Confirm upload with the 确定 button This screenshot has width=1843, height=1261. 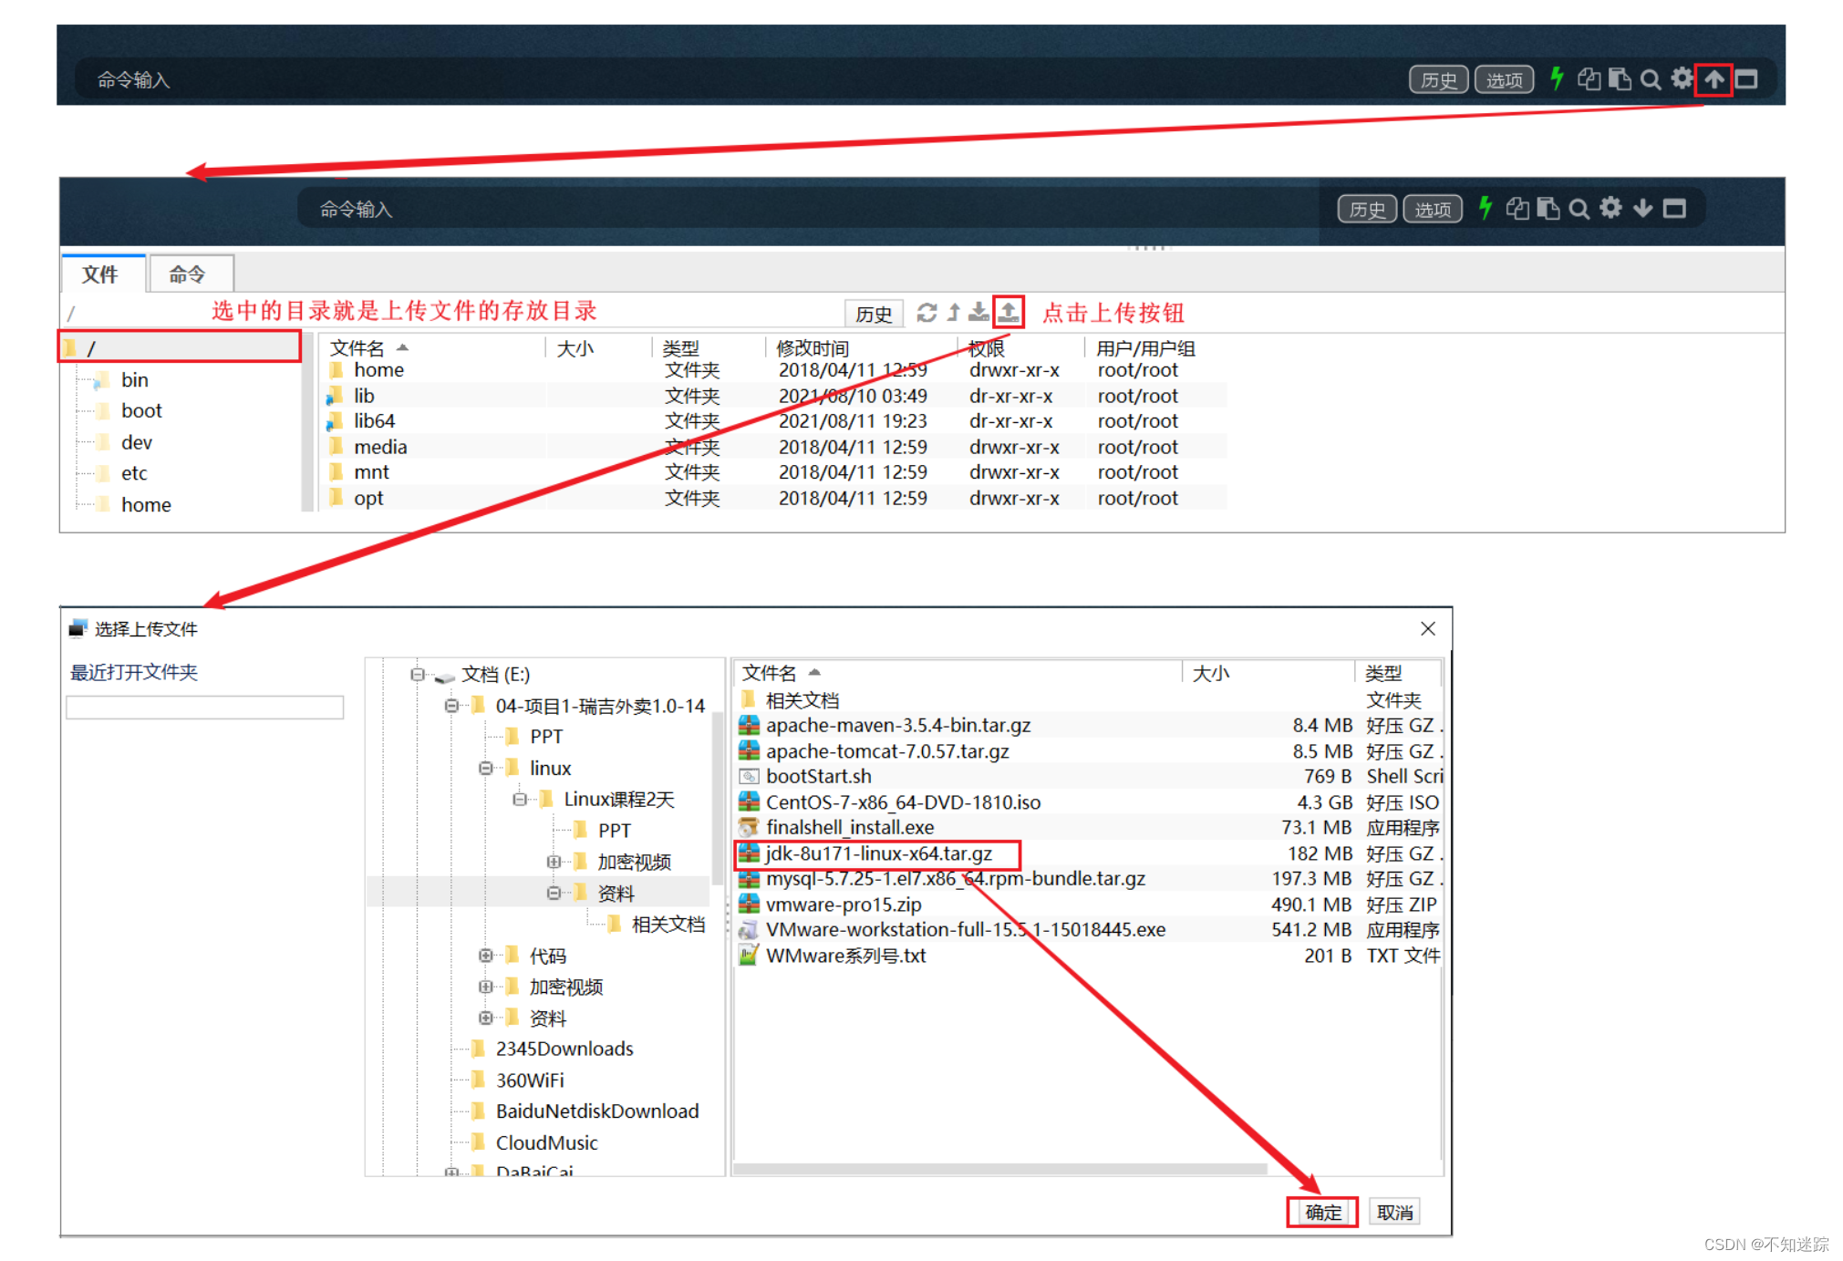(1322, 1213)
